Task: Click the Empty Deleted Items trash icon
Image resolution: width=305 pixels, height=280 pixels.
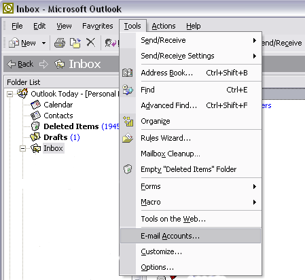Action: click(x=128, y=169)
